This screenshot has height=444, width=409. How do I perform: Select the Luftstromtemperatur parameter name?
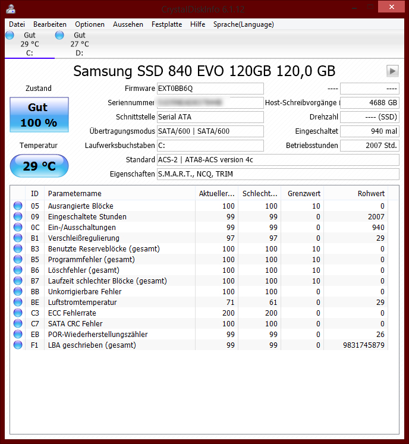(83, 303)
